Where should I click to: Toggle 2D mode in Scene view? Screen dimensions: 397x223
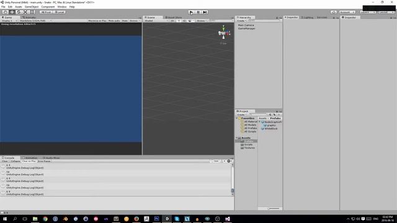[x=172, y=20]
